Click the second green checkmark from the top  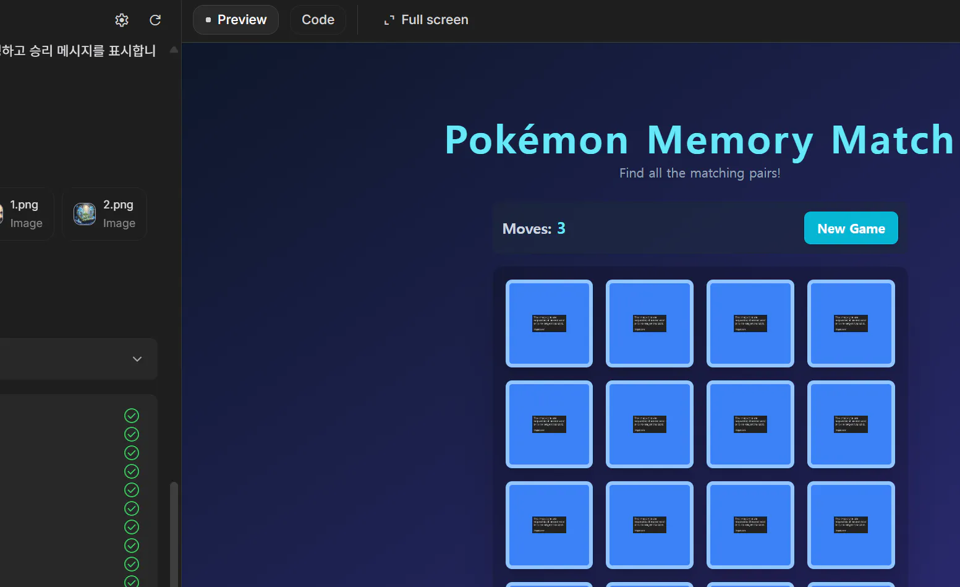point(132,434)
